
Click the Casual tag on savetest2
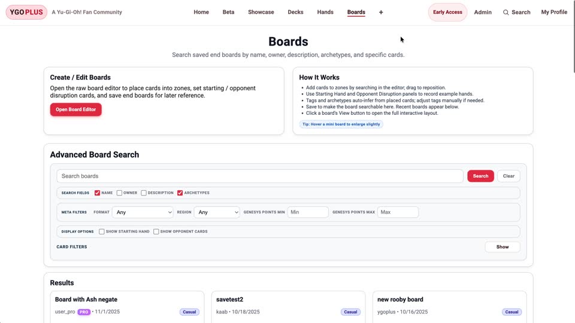[x=350, y=312]
